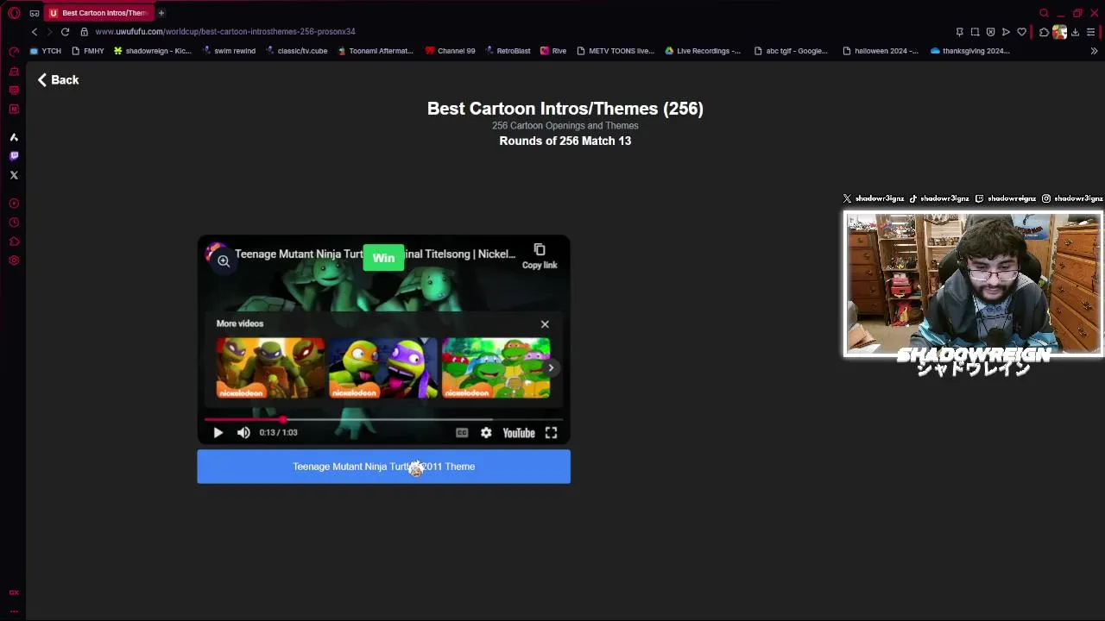Image resolution: width=1105 pixels, height=621 pixels.
Task: Open the second More videos thumbnail
Action: coord(383,367)
